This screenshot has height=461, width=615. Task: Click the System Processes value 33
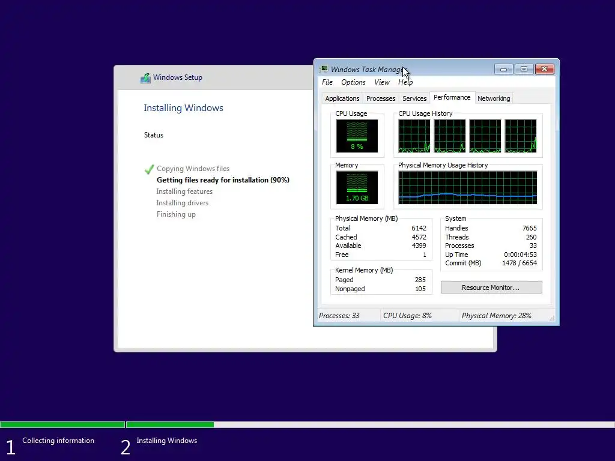coord(533,246)
